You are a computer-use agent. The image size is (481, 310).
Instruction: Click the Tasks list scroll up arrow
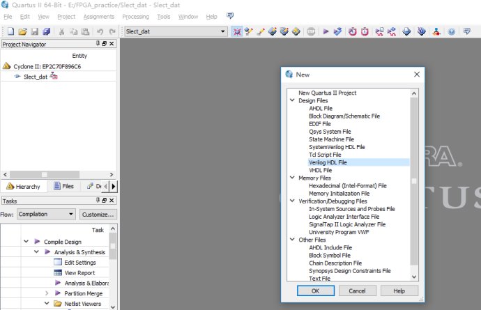[x=112, y=228]
